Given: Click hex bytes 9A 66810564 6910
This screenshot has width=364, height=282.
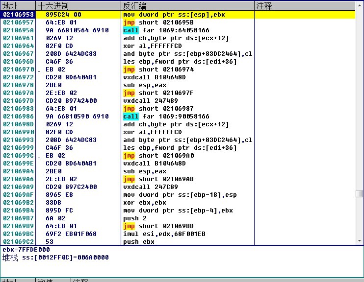Looking at the screenshot, I should click(77, 30).
